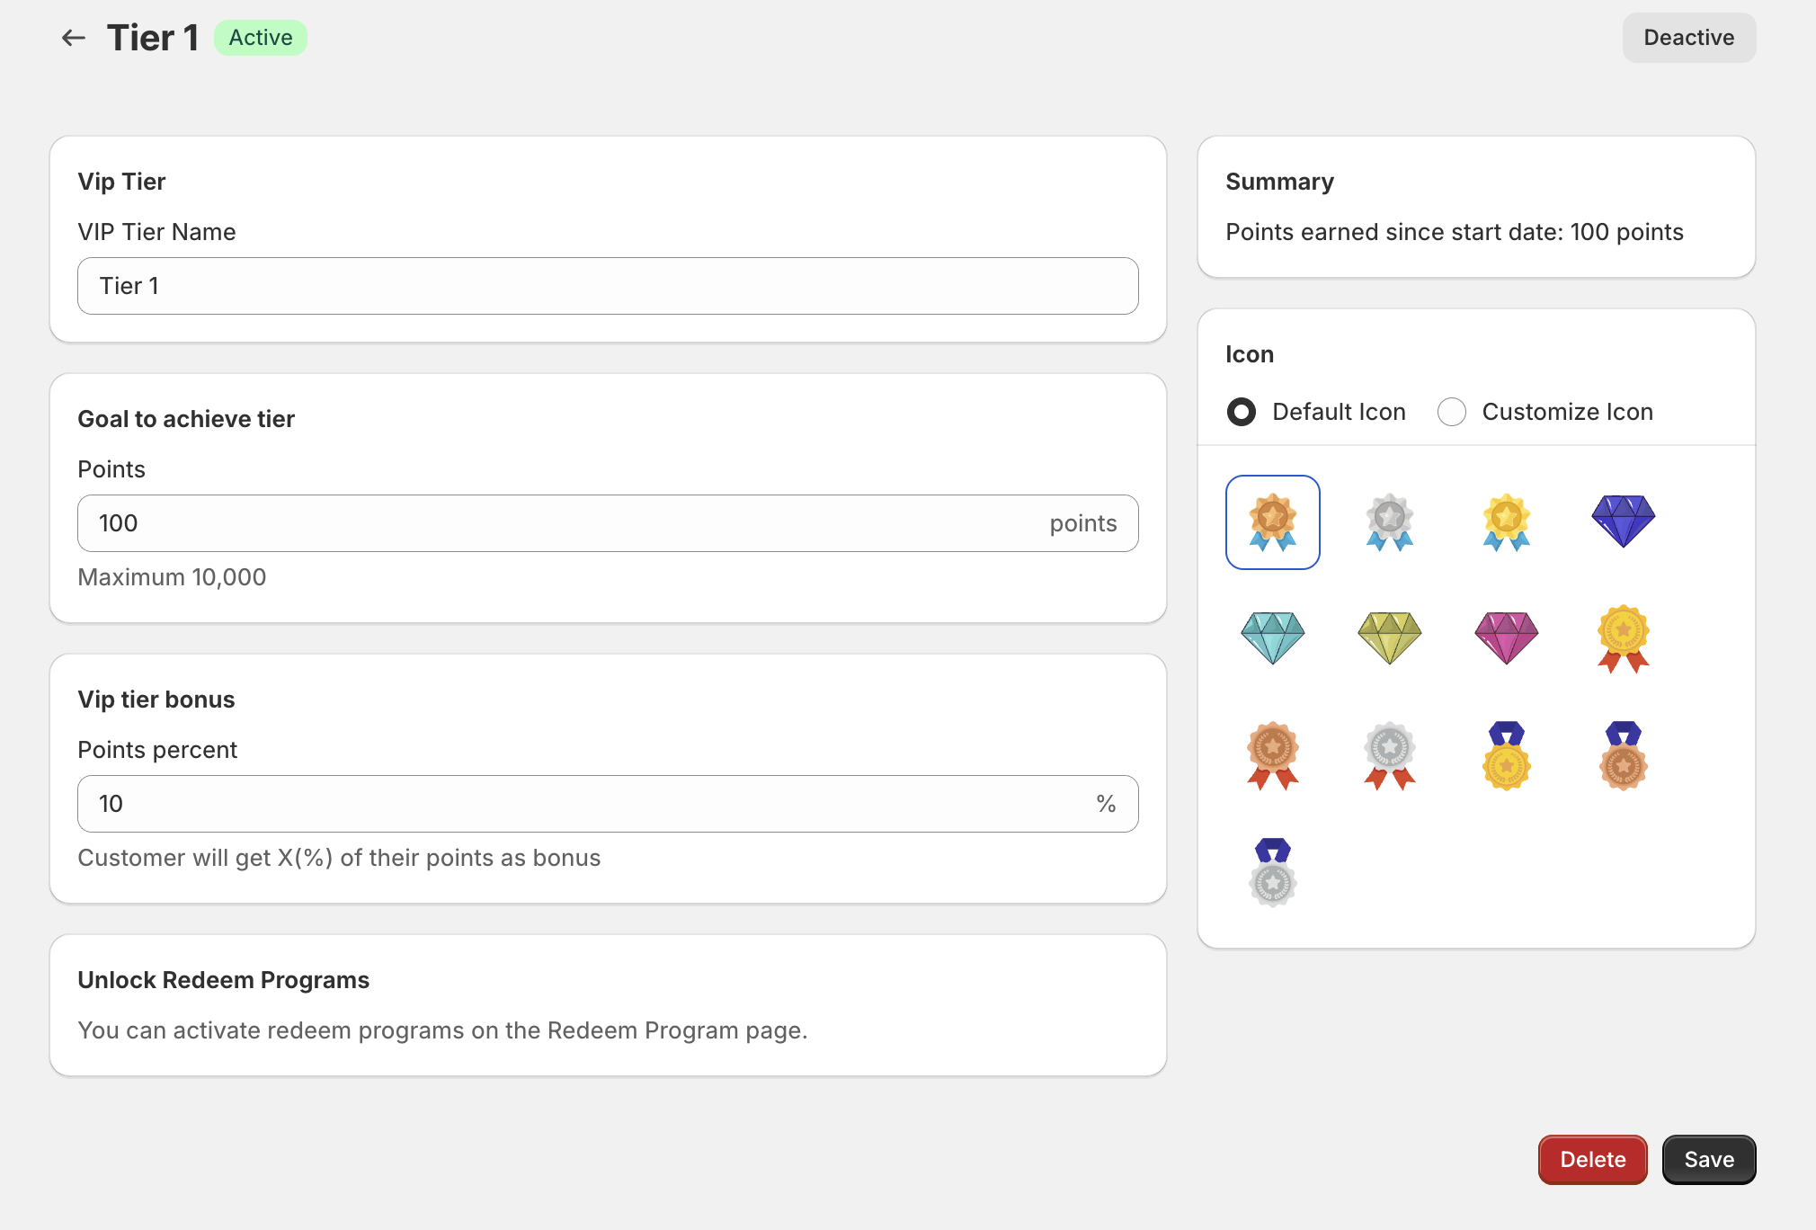Switch to Customize Icon radio option

coord(1452,412)
